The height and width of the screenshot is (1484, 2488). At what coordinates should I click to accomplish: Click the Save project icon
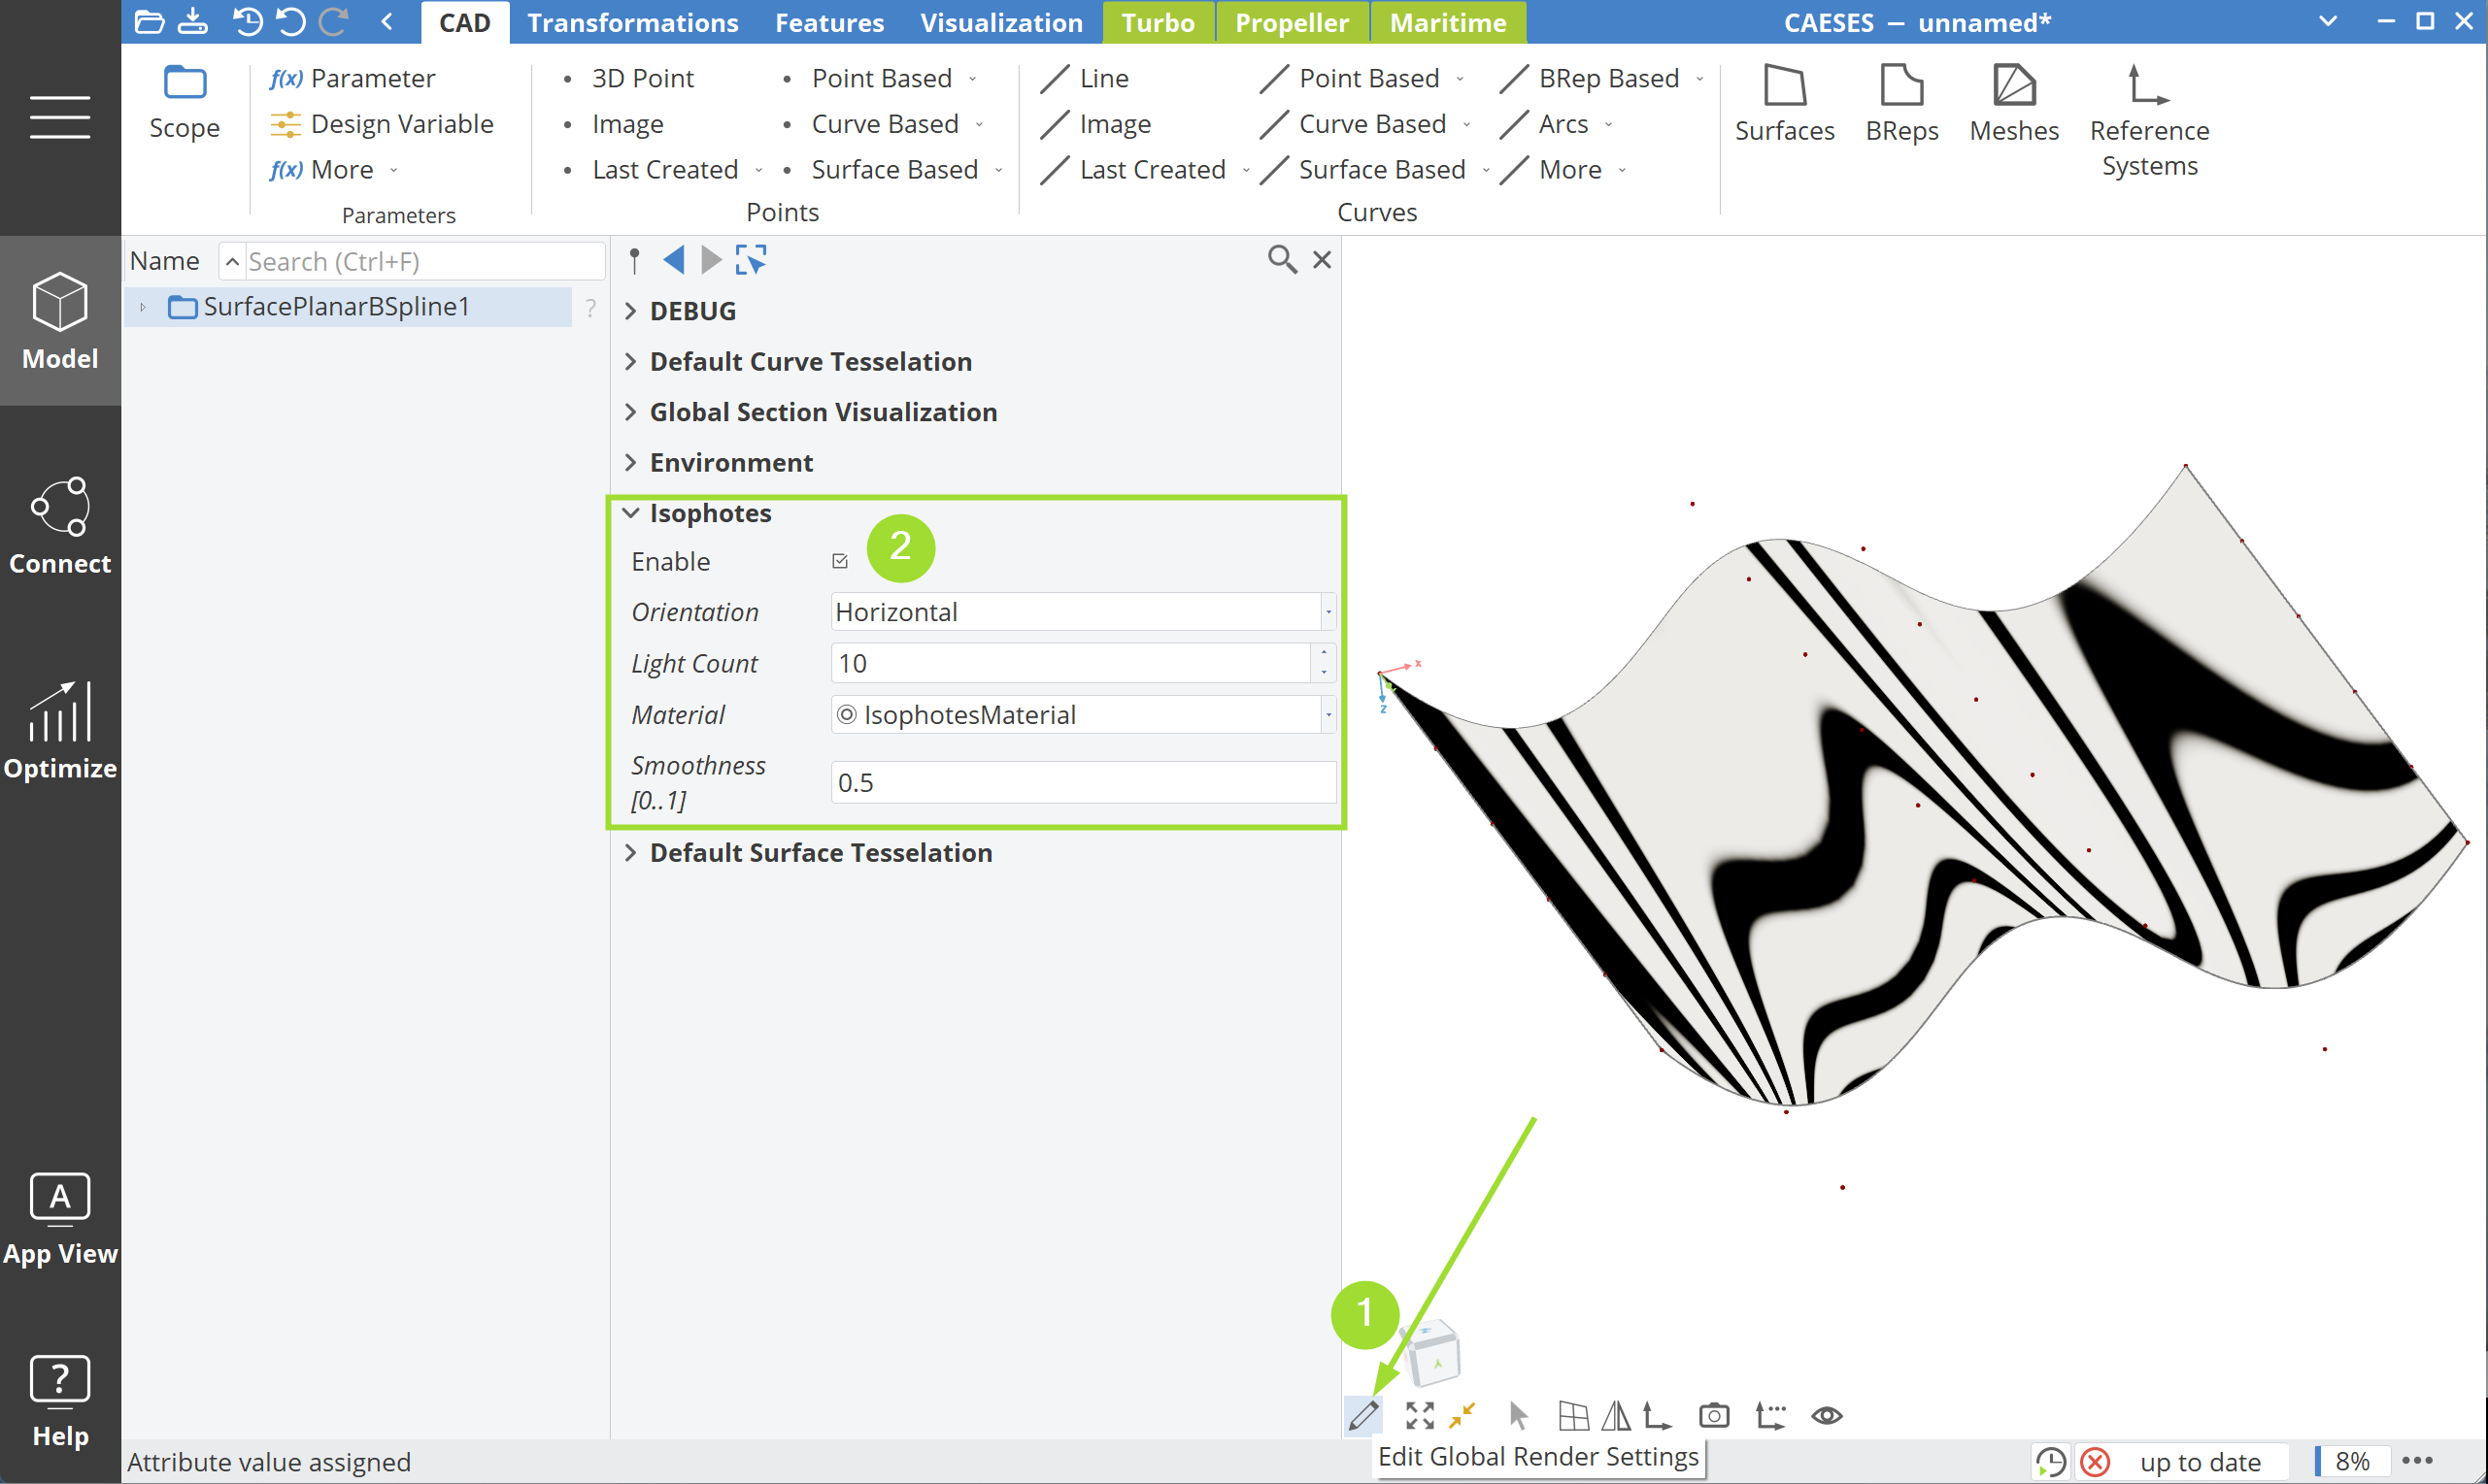[x=193, y=21]
